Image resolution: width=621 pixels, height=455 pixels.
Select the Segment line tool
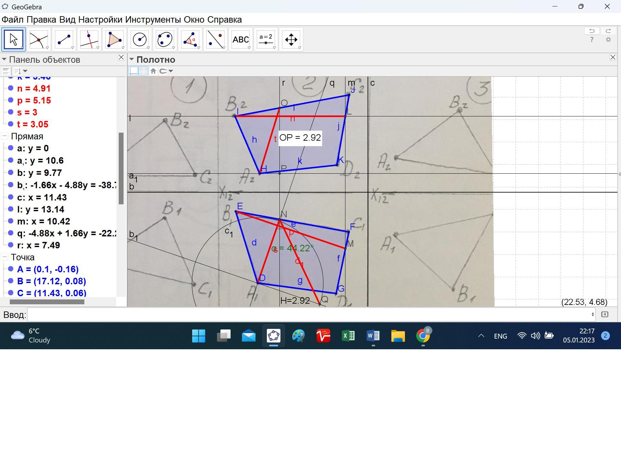pos(64,39)
